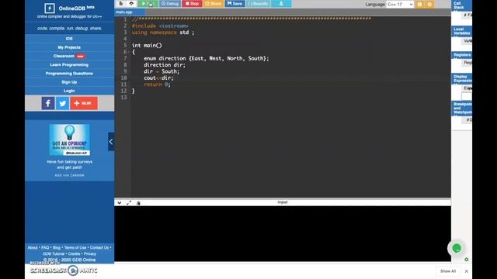Share the code using the Share button
Image resolution: width=497 pixels, height=279 pixels.
[x=214, y=3]
